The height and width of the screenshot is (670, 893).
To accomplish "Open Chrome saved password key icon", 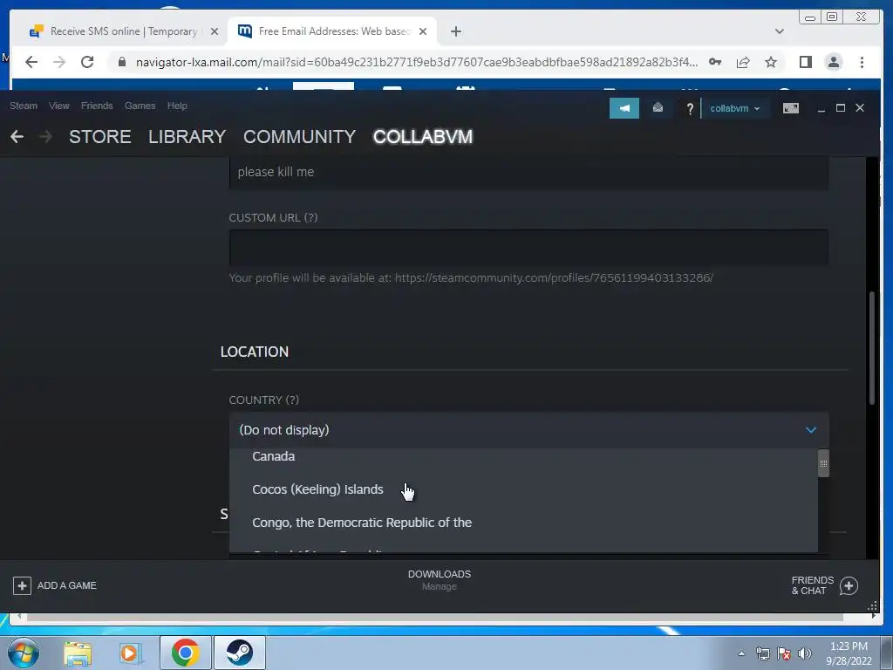I will [715, 62].
